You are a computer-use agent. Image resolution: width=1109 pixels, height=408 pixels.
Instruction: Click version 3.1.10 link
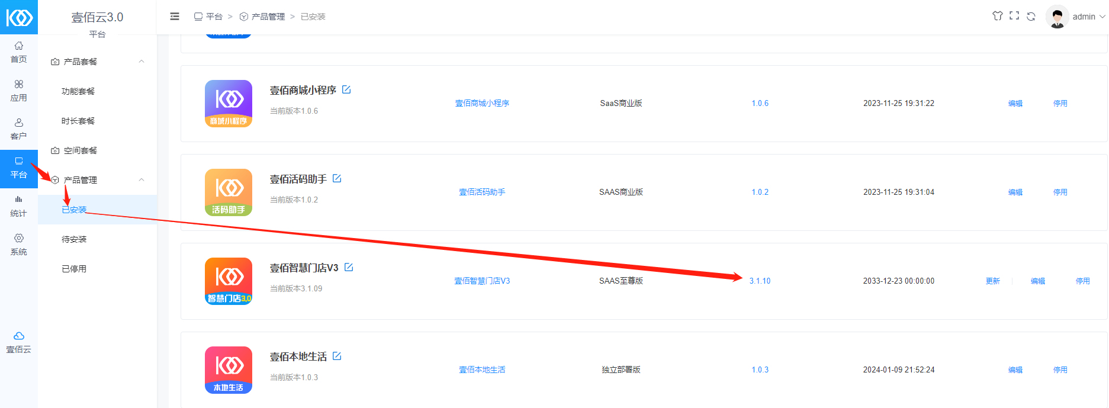pos(760,281)
